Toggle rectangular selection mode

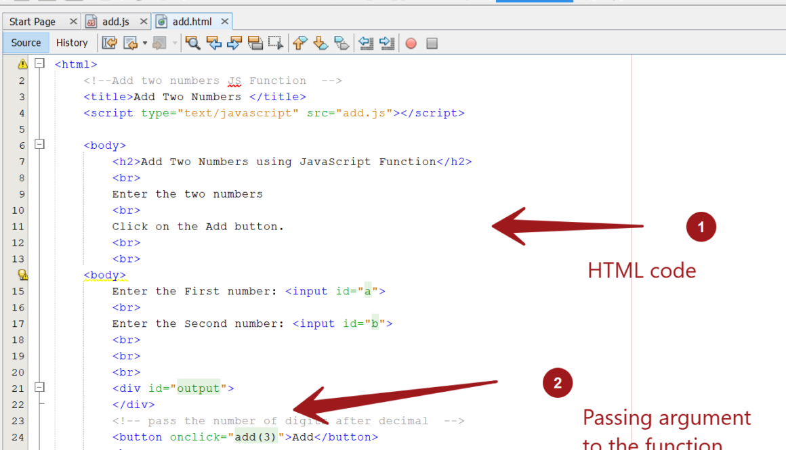coord(276,43)
